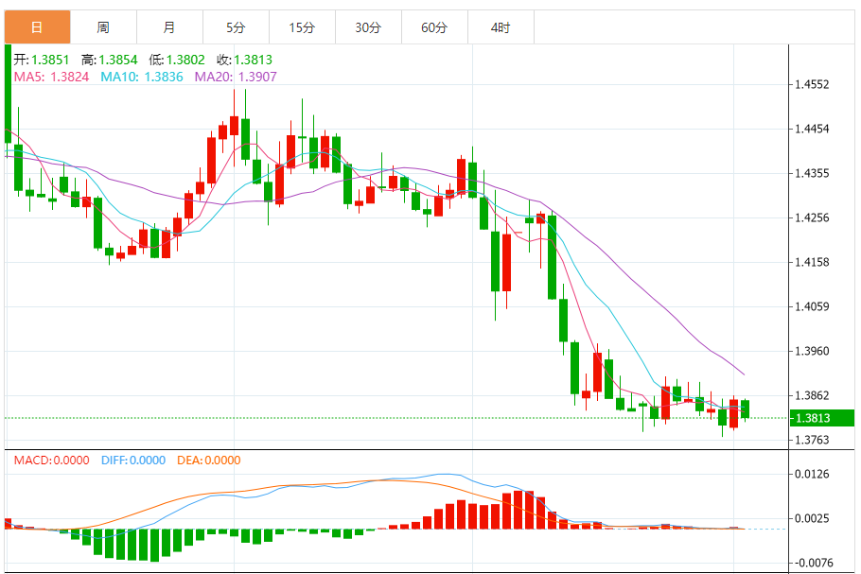Click the 1.4158 price axis label

coord(812,262)
